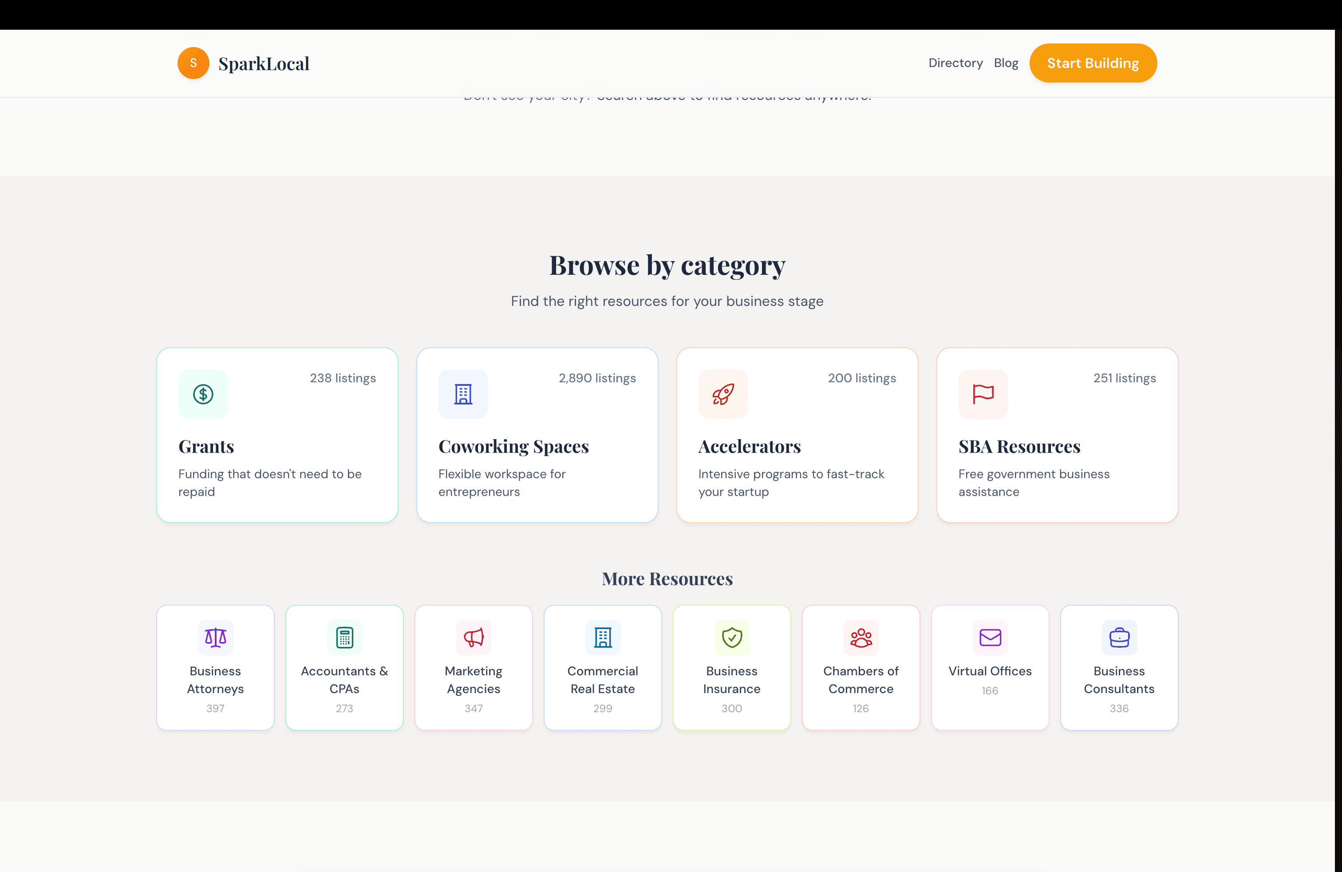Click the flag icon on SBA Resources
This screenshot has width=1342, height=872.
tap(982, 394)
